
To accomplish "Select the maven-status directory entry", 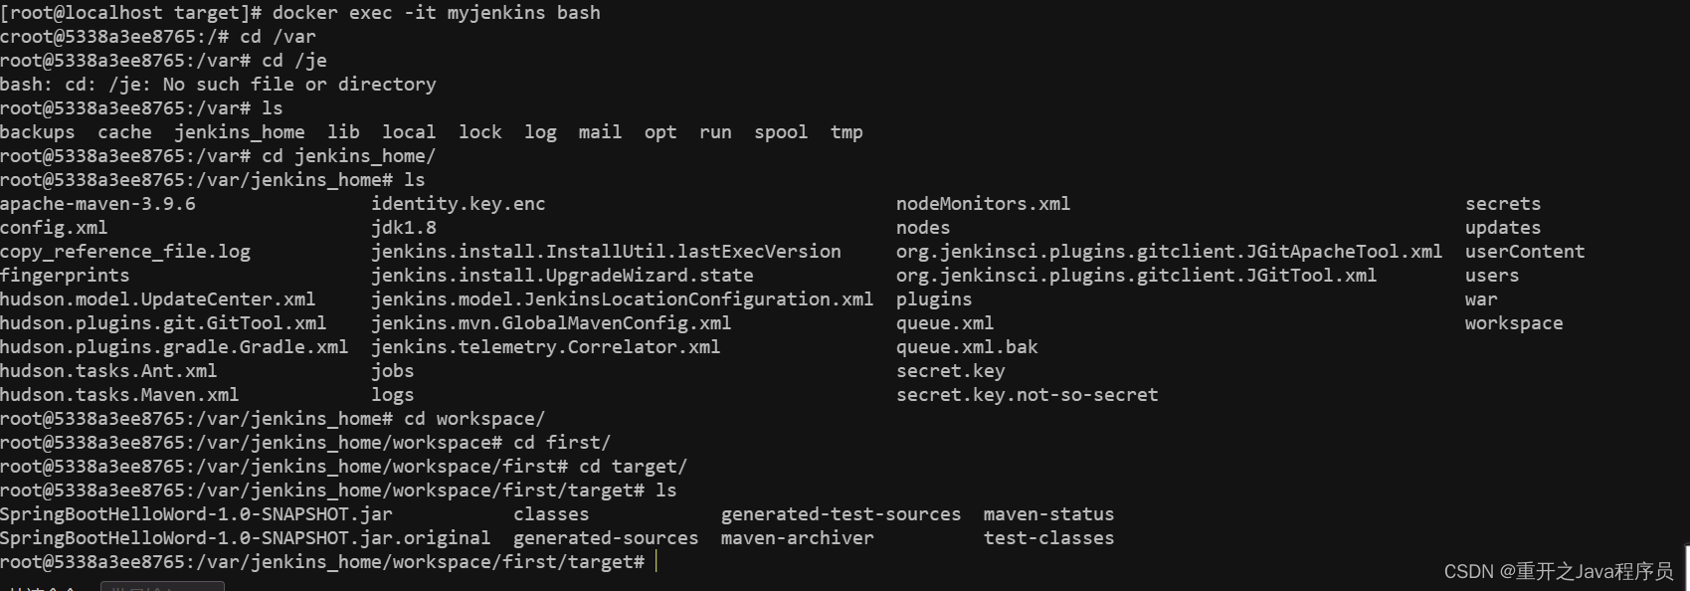I will point(1048,514).
